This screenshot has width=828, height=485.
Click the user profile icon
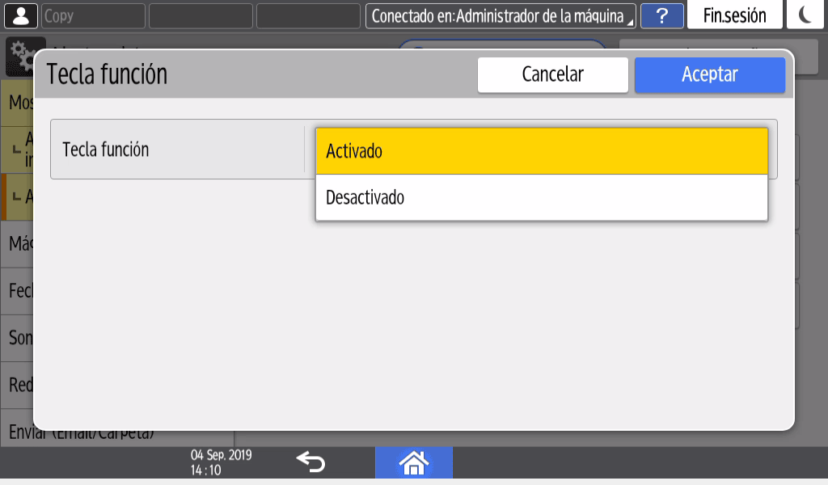(21, 15)
